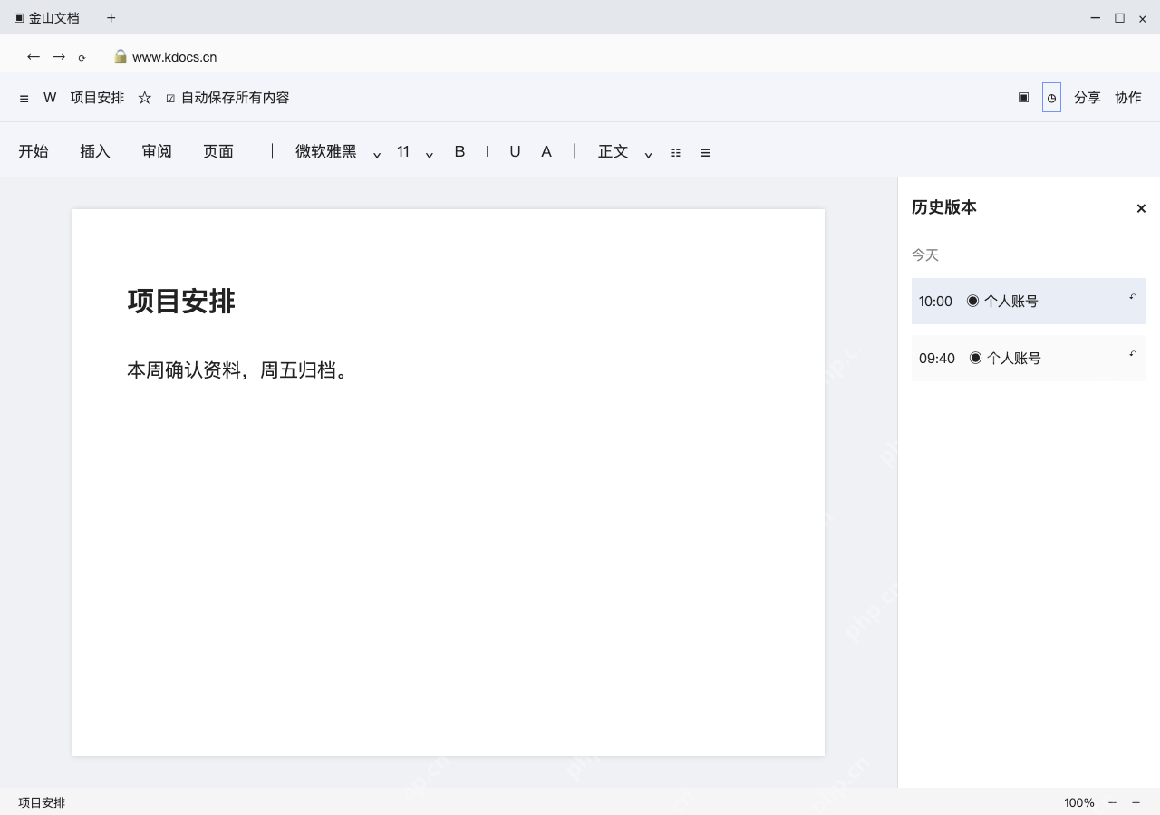The width and height of the screenshot is (1160, 815).
Task: Click the 分享 button
Action: pyautogui.click(x=1087, y=98)
